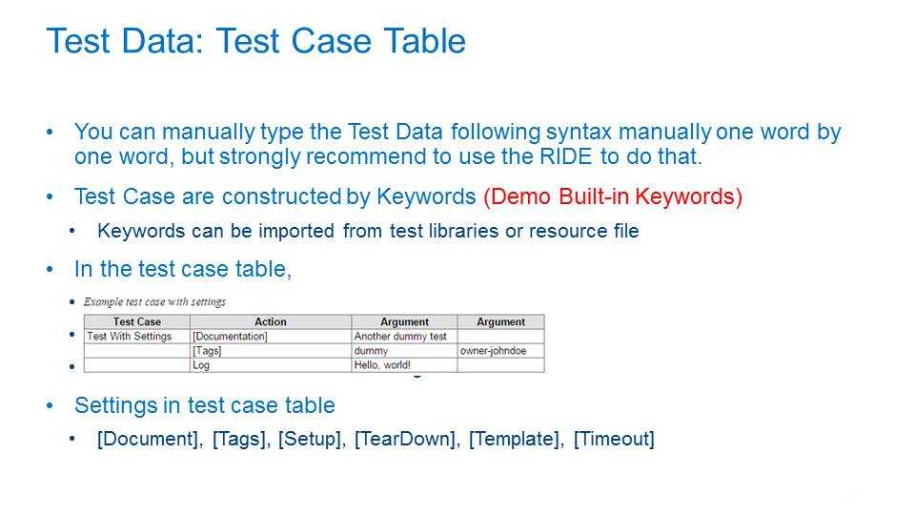The width and height of the screenshot is (915, 515).
Task: Click the "[Template]" setting text
Action: coord(516,440)
